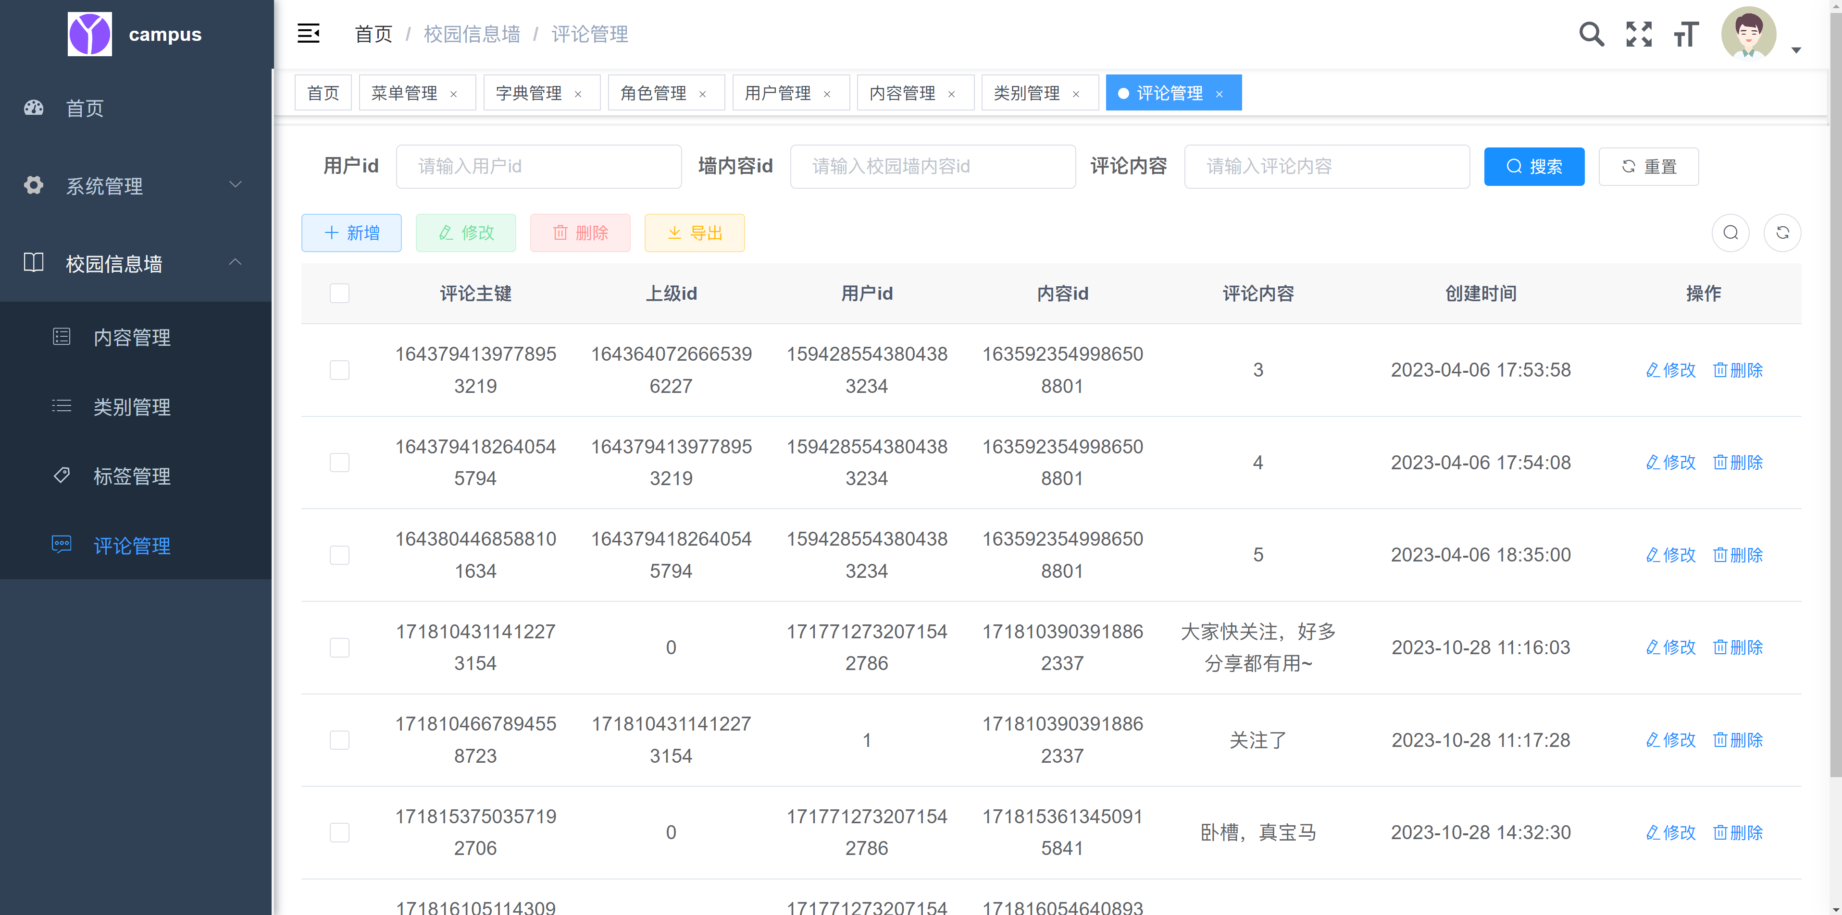
Task: Check the row with comment content 5
Action: [340, 555]
